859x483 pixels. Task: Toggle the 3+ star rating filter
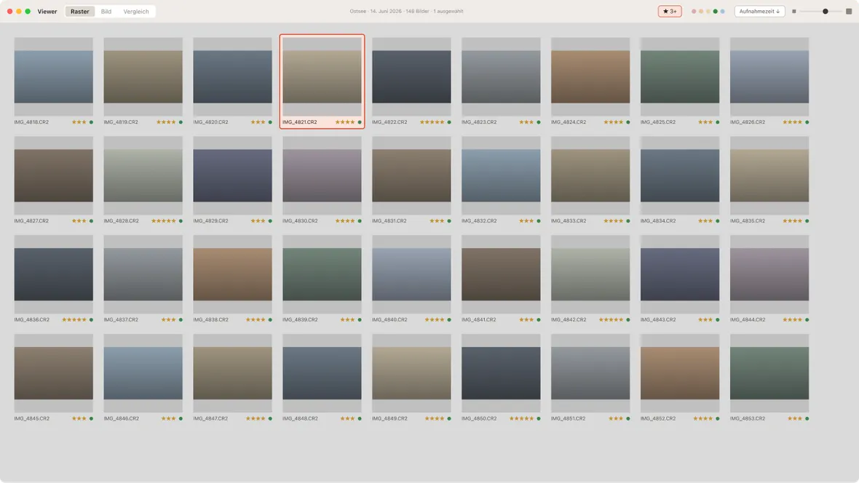[670, 12]
